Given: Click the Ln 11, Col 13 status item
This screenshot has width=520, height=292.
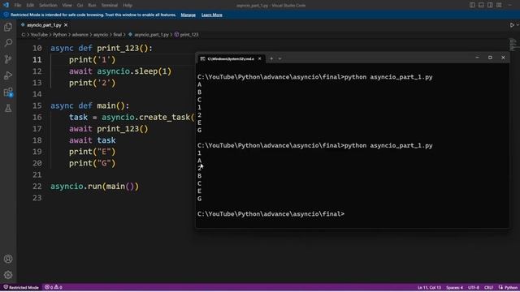Looking at the screenshot, I should 429,287.
